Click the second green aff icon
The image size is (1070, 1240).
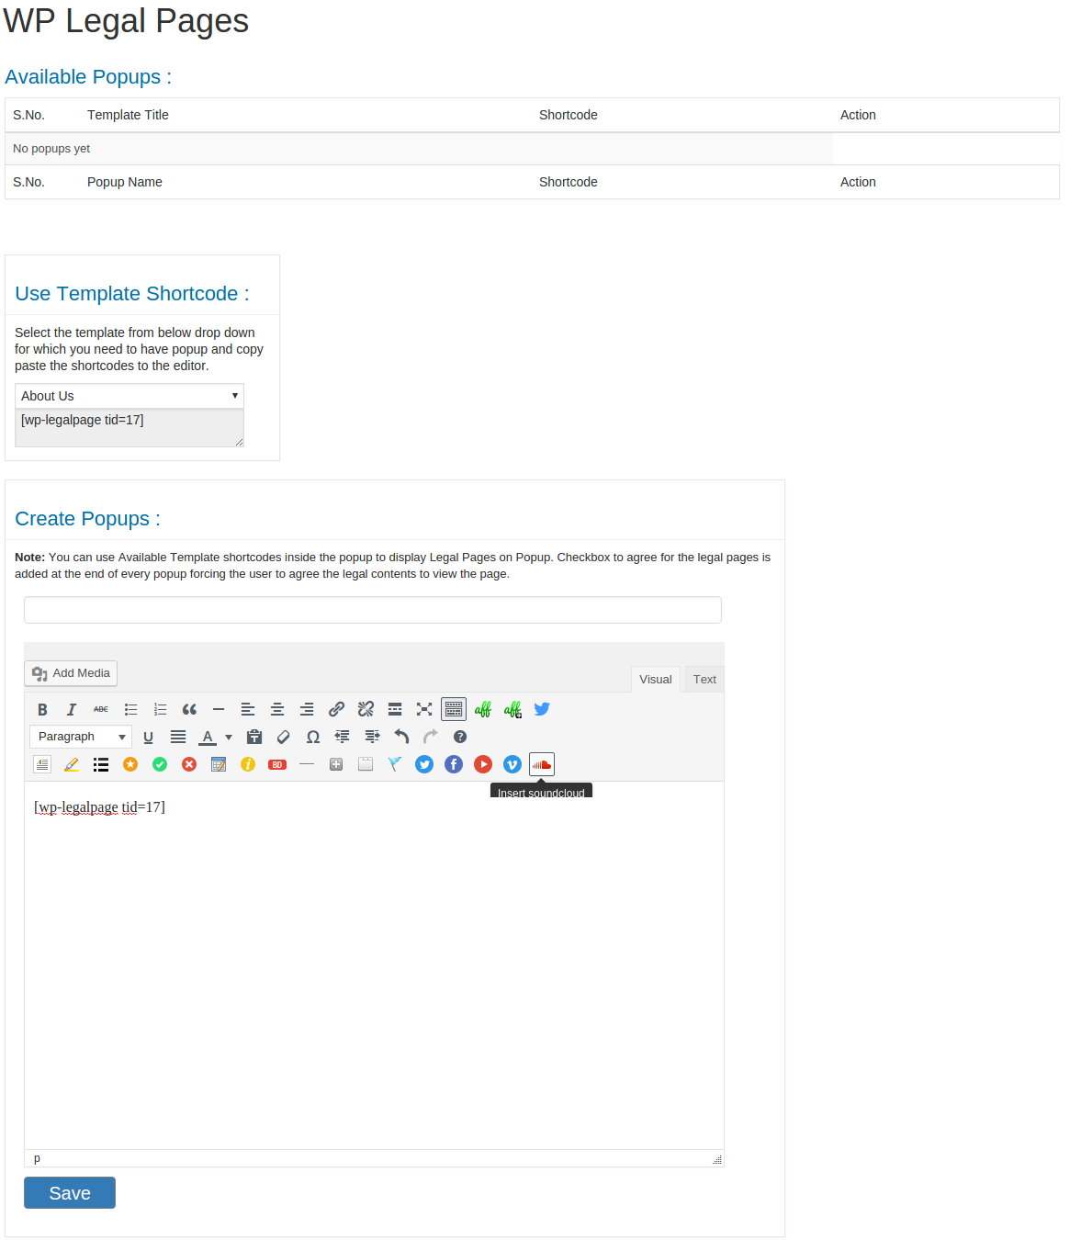click(512, 709)
